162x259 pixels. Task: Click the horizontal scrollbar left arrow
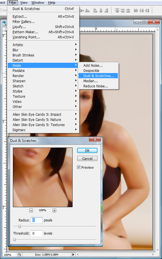click(x=77, y=255)
